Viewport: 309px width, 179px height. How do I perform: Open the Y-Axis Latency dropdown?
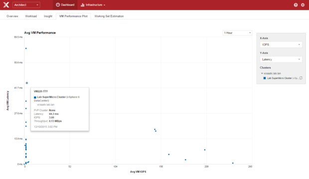coord(281,59)
